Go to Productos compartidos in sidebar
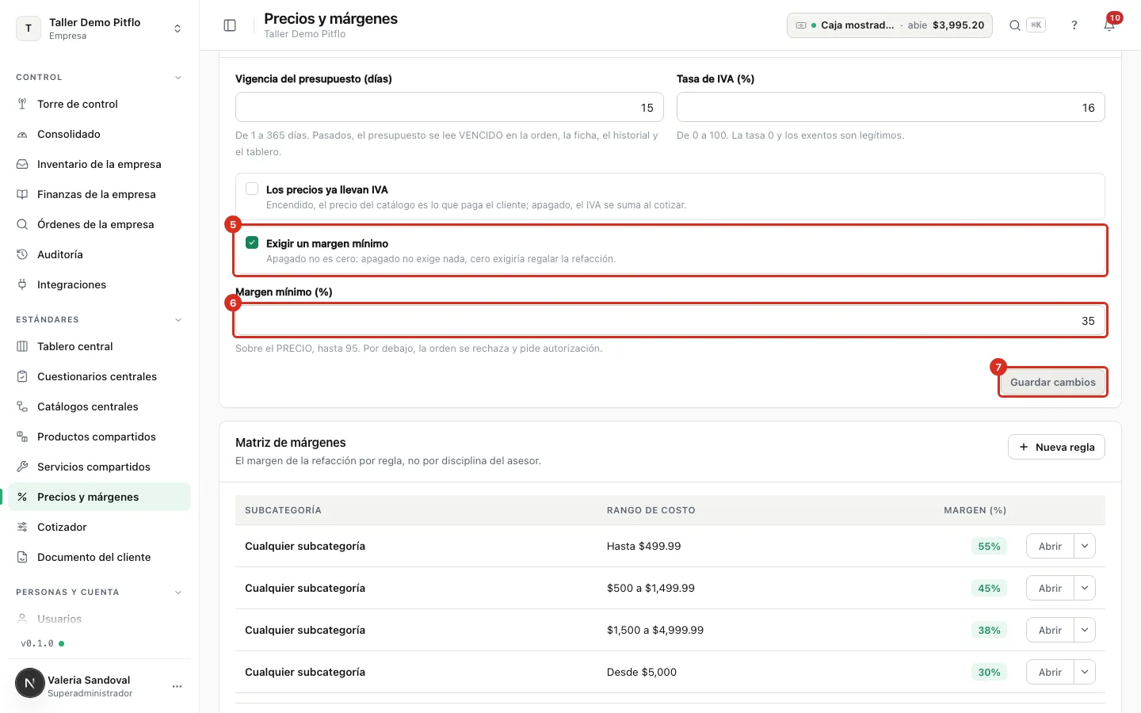1141x713 pixels. pos(99,437)
